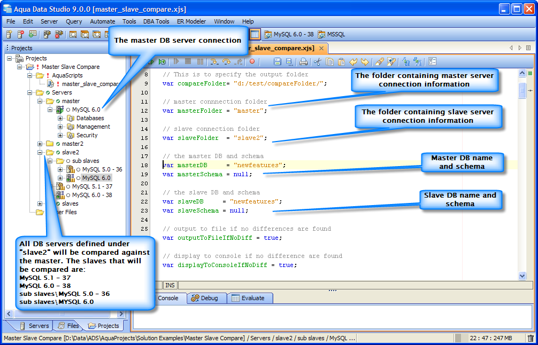Toggle breakpoint with red circle icon

pos(252,61)
